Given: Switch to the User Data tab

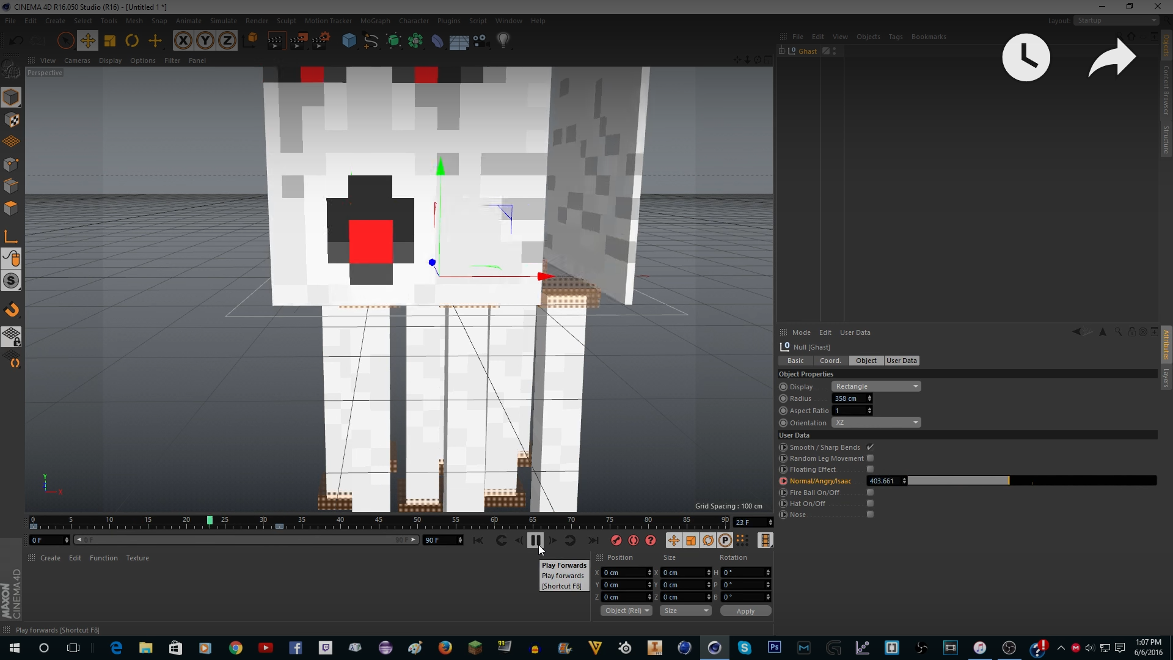Looking at the screenshot, I should 901,361.
